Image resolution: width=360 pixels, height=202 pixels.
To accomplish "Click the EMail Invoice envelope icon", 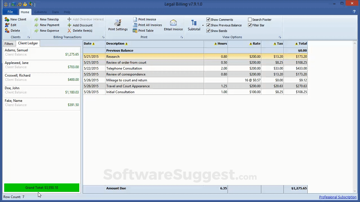I will [173, 23].
